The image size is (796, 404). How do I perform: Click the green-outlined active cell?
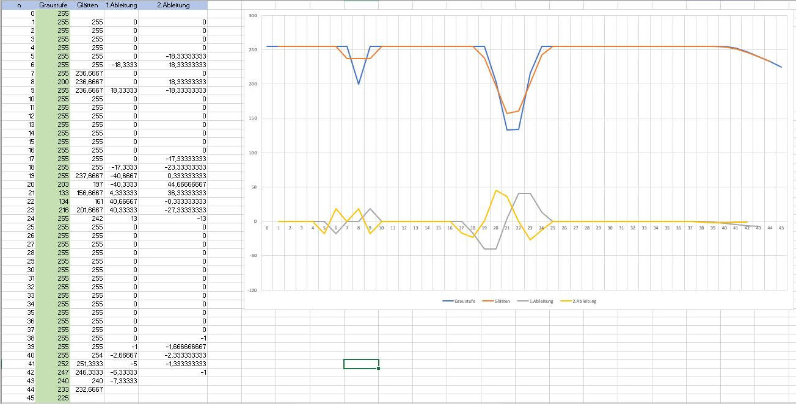point(361,364)
